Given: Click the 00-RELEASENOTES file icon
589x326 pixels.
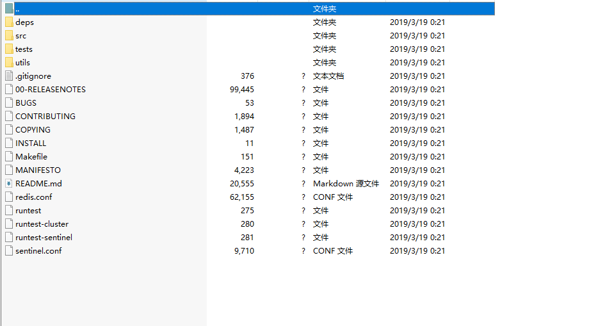Looking at the screenshot, I should pos(9,90).
